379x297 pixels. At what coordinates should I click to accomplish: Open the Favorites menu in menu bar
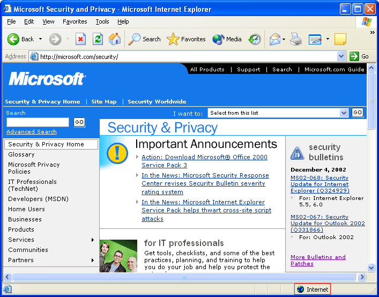click(75, 21)
